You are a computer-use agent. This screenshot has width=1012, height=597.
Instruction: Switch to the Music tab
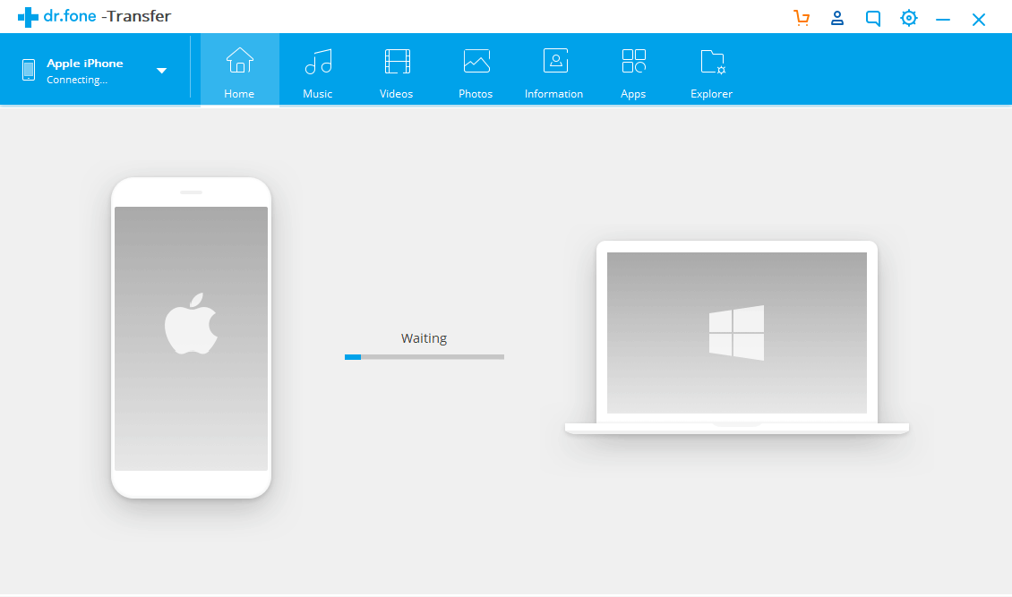318,71
